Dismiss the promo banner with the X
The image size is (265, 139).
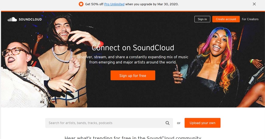click(x=254, y=4)
